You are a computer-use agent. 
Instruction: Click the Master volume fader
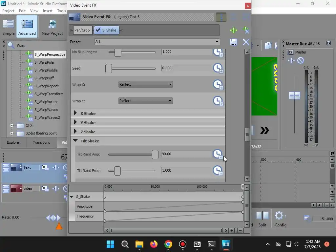[294, 95]
